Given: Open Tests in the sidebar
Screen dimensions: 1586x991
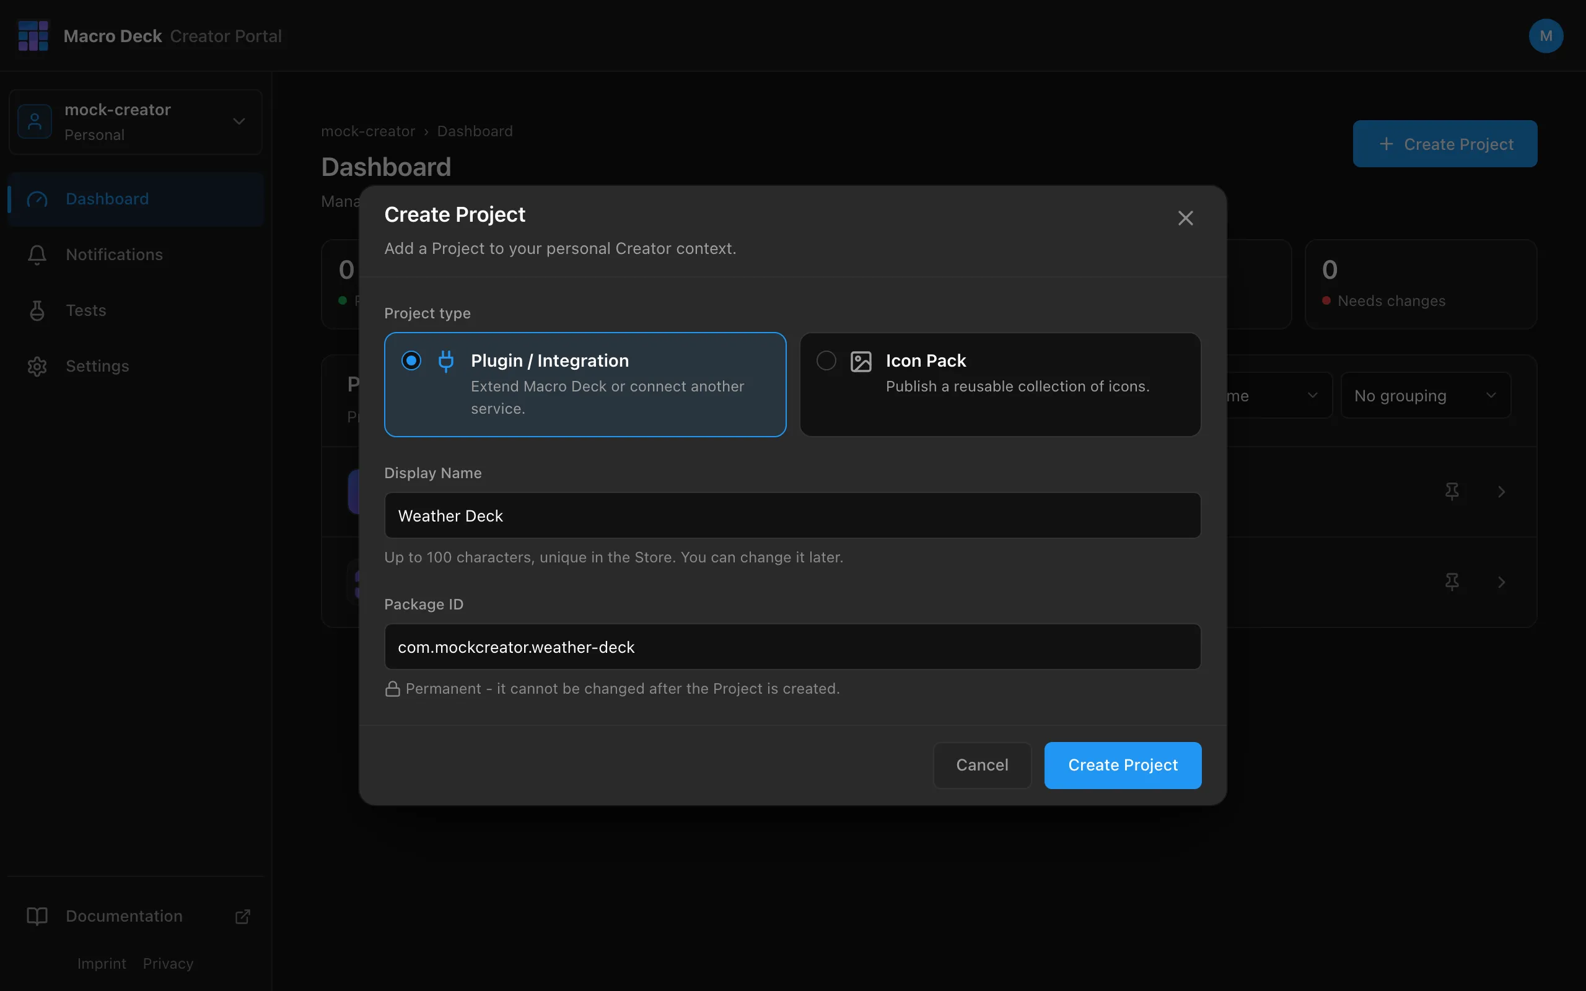Looking at the screenshot, I should 136,310.
